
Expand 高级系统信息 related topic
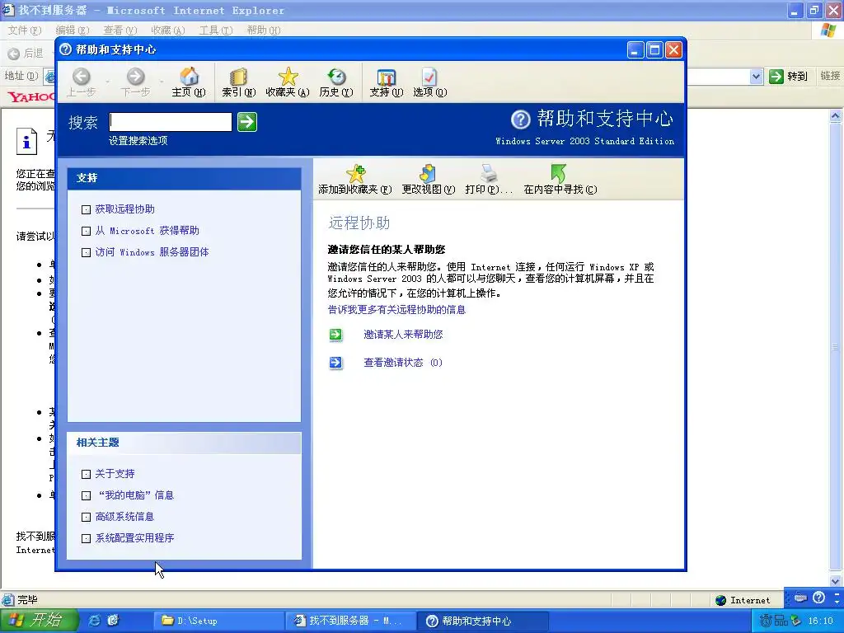(x=86, y=518)
